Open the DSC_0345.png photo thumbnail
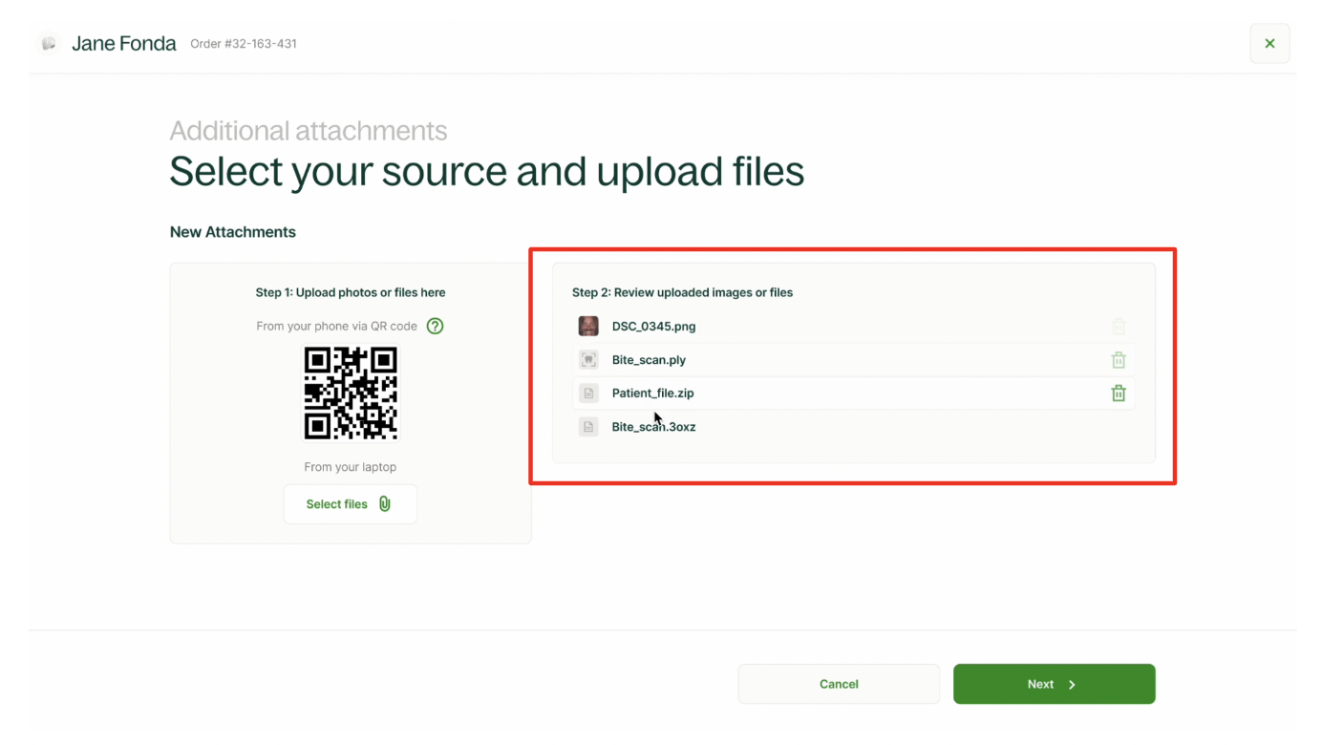 pos(588,327)
